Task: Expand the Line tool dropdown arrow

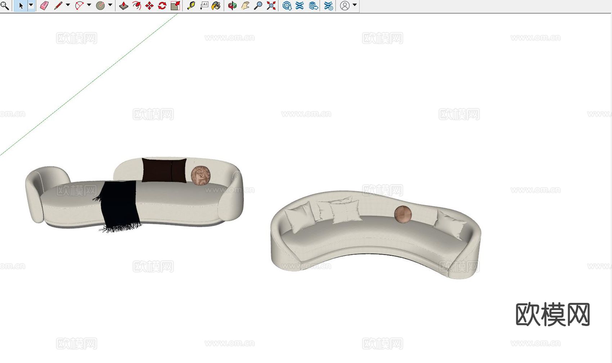Action: 68,5
